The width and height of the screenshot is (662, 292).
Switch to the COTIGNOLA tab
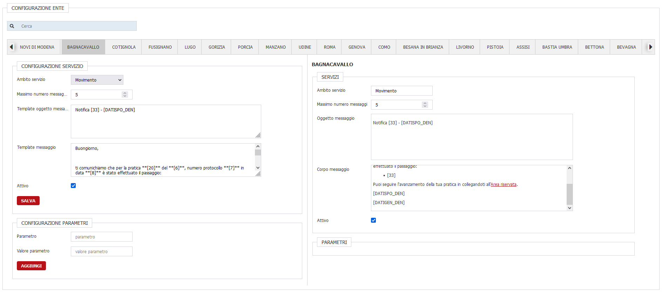[x=124, y=47]
